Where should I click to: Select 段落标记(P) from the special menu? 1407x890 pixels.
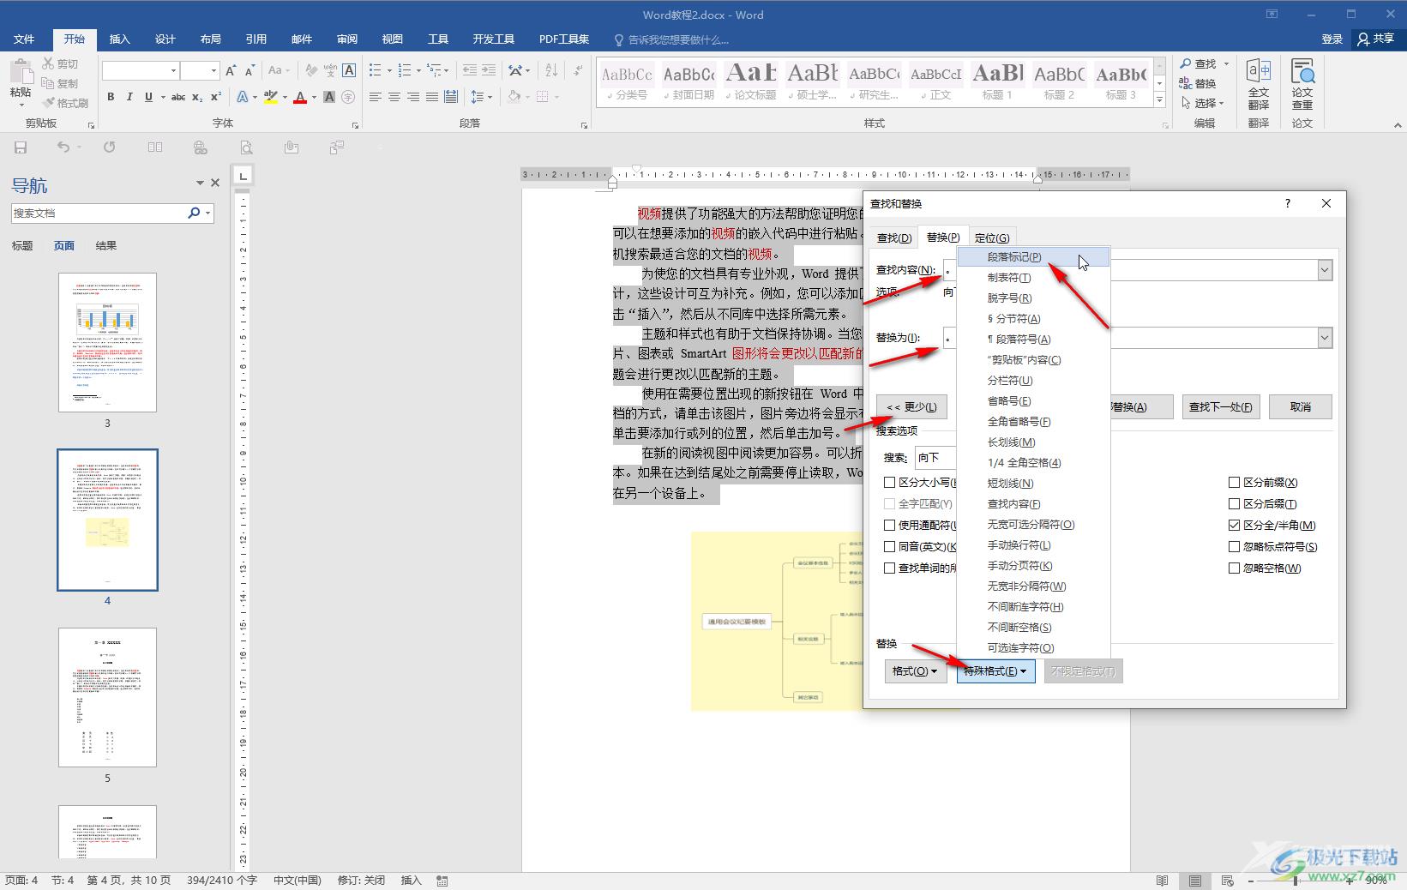click(1033, 257)
